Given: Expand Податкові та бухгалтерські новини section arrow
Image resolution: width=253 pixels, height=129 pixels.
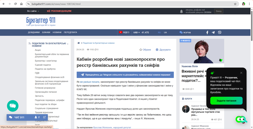Looking at the screenshot, I should pos(68,44).
